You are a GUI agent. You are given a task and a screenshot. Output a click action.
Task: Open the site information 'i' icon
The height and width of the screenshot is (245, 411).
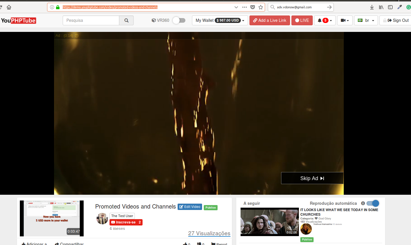tap(52, 7)
